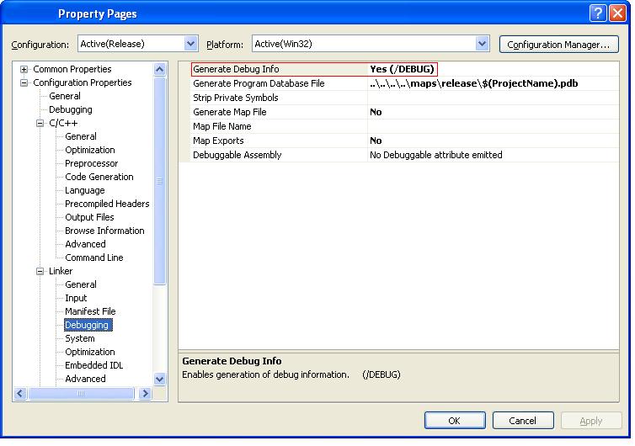
Task: Select Advanced under C/C++
Action: click(85, 244)
